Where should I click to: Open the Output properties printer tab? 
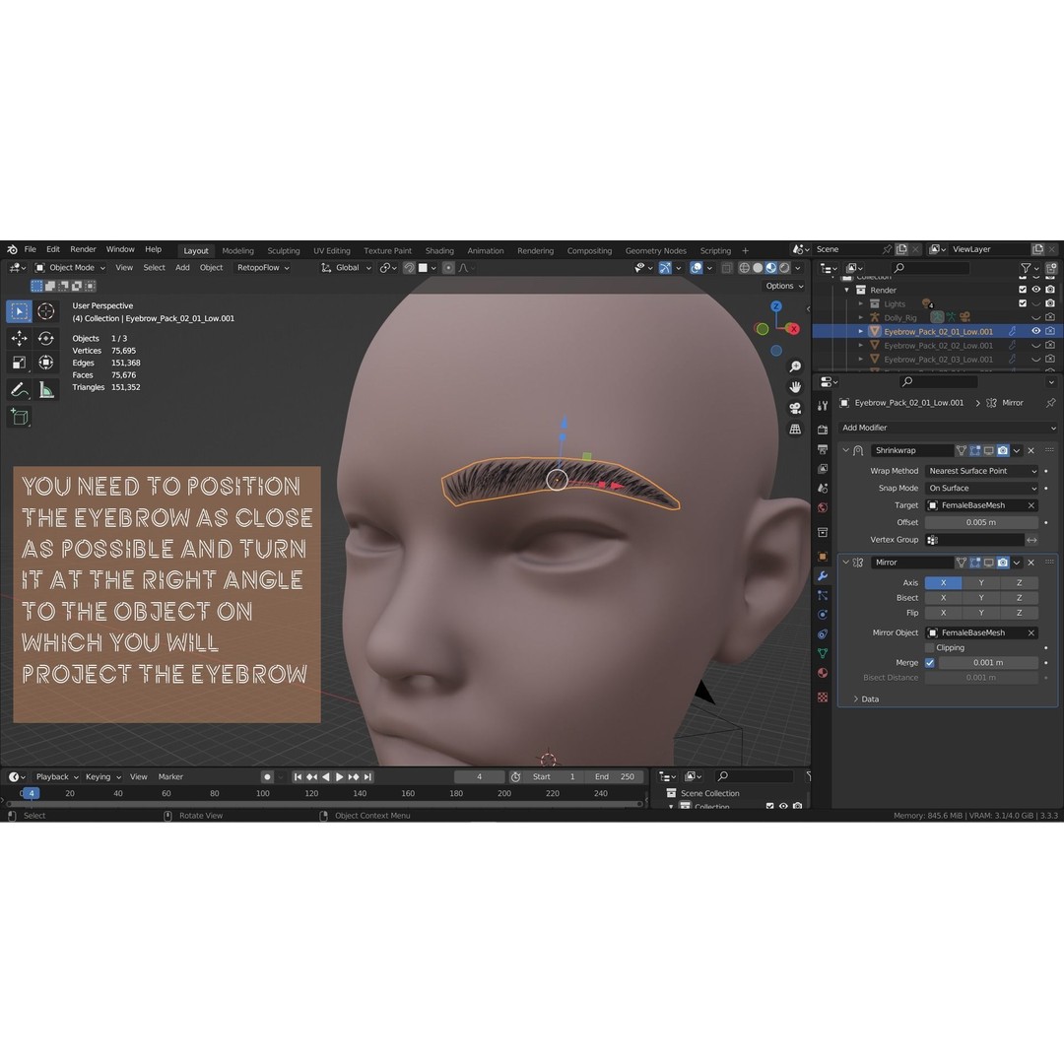(823, 449)
